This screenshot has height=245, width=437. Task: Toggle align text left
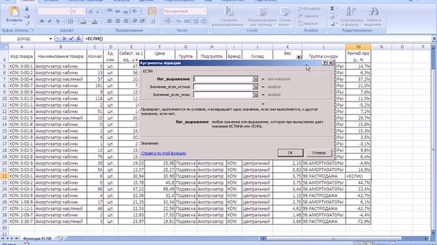[x=110, y=21]
